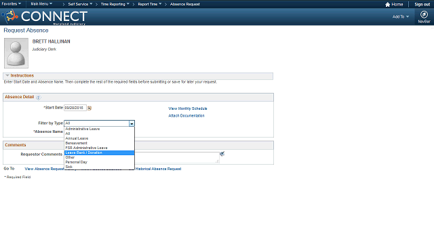This screenshot has height=244, width=434.
Task: Click Sign out
Action: (x=422, y=5)
